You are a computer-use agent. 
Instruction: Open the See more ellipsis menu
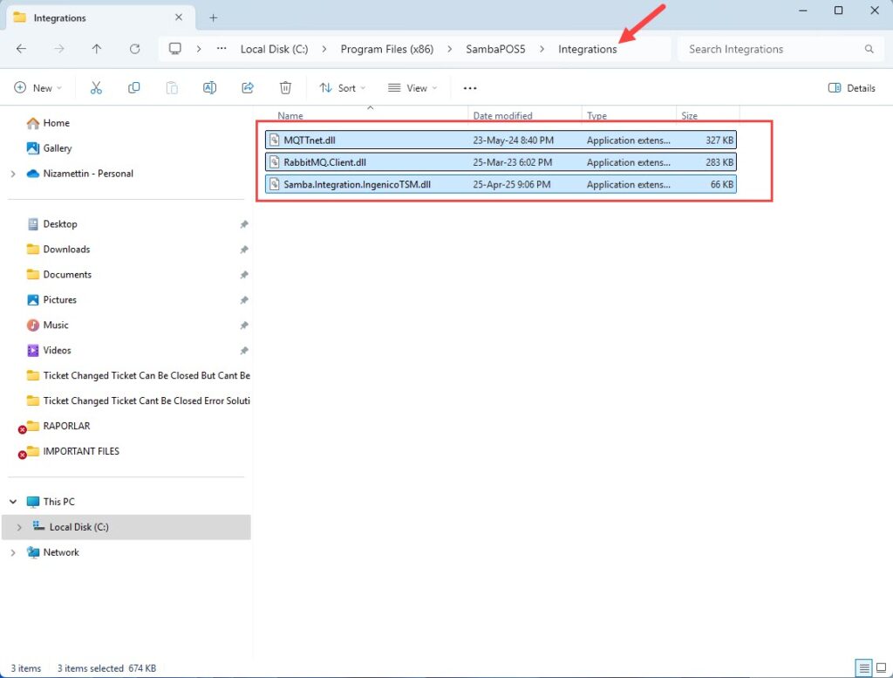point(470,88)
